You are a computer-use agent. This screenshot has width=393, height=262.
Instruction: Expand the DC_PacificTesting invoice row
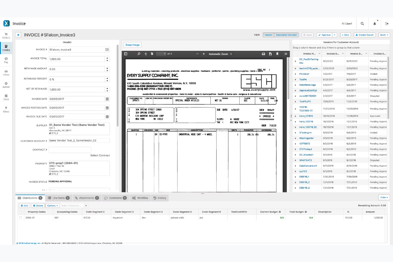(296, 61)
